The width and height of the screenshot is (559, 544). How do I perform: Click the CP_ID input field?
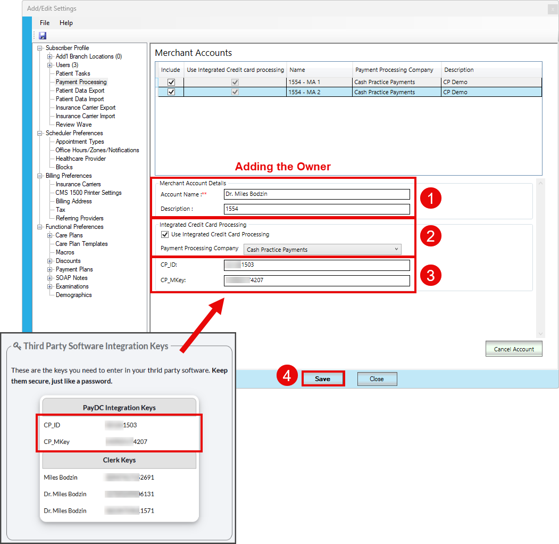pos(317,265)
